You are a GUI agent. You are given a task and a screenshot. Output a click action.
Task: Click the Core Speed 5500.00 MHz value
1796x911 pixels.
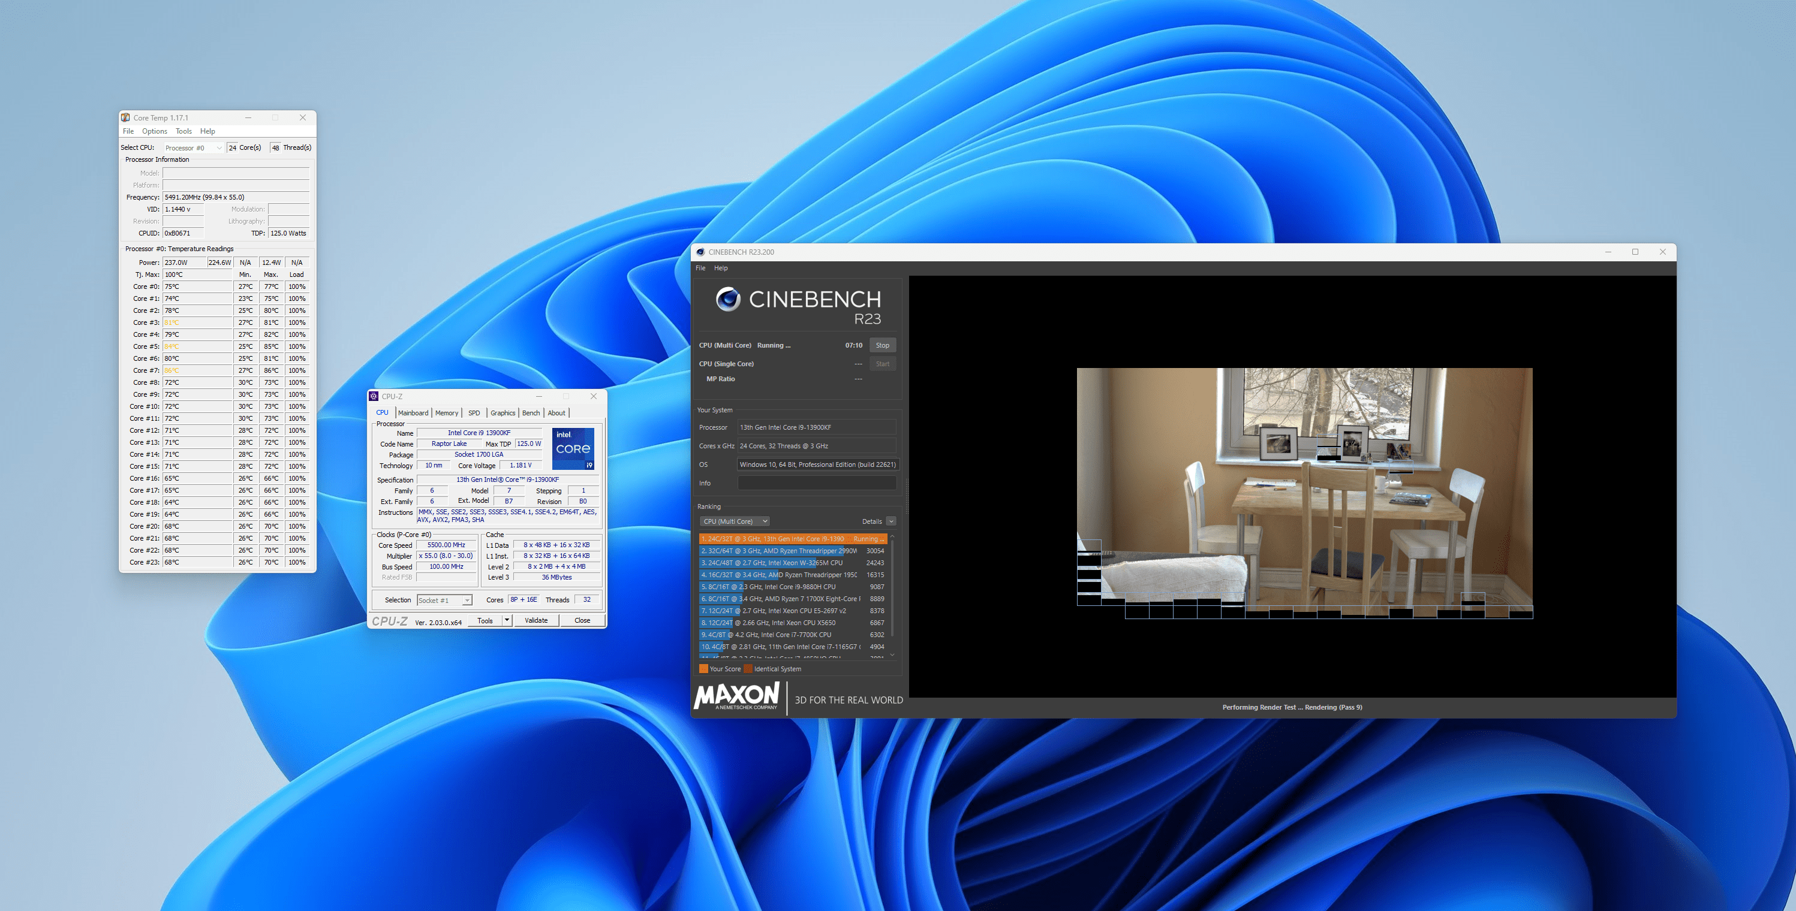446,545
